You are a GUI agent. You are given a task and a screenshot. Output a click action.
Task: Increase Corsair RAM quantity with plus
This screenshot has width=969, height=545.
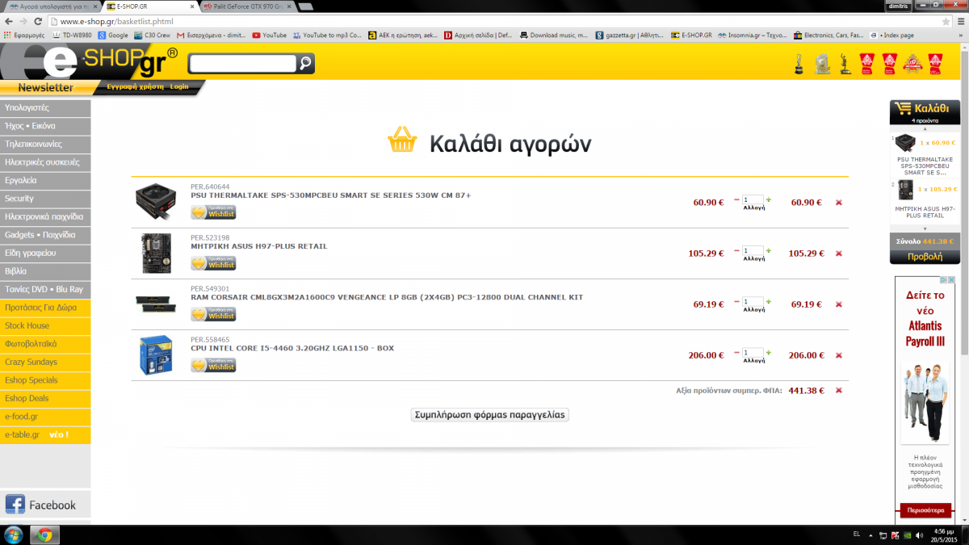pos(768,301)
